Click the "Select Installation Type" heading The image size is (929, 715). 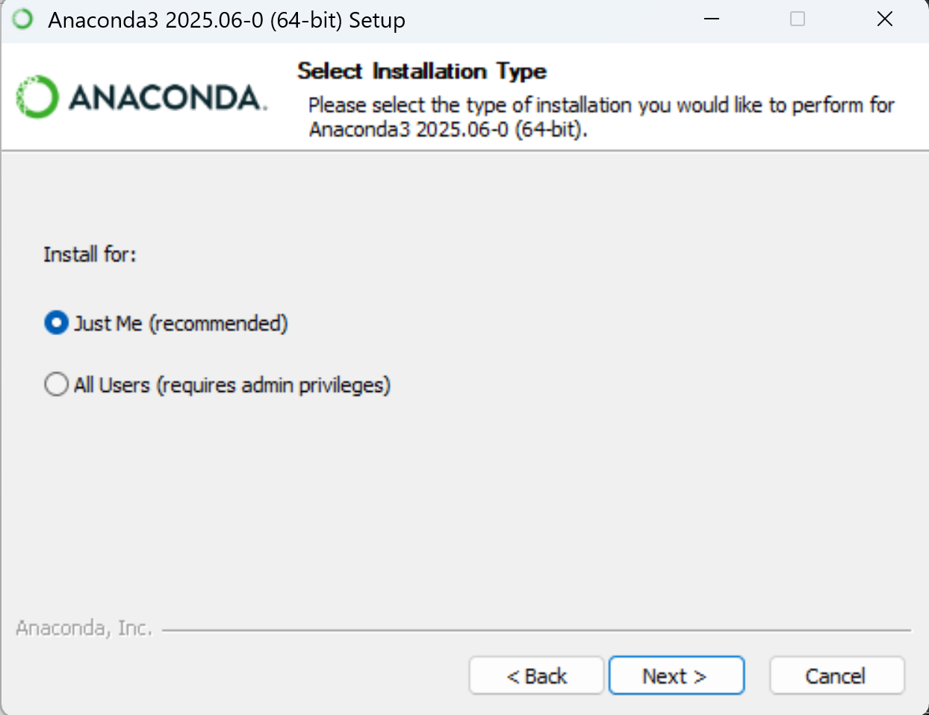click(x=422, y=71)
